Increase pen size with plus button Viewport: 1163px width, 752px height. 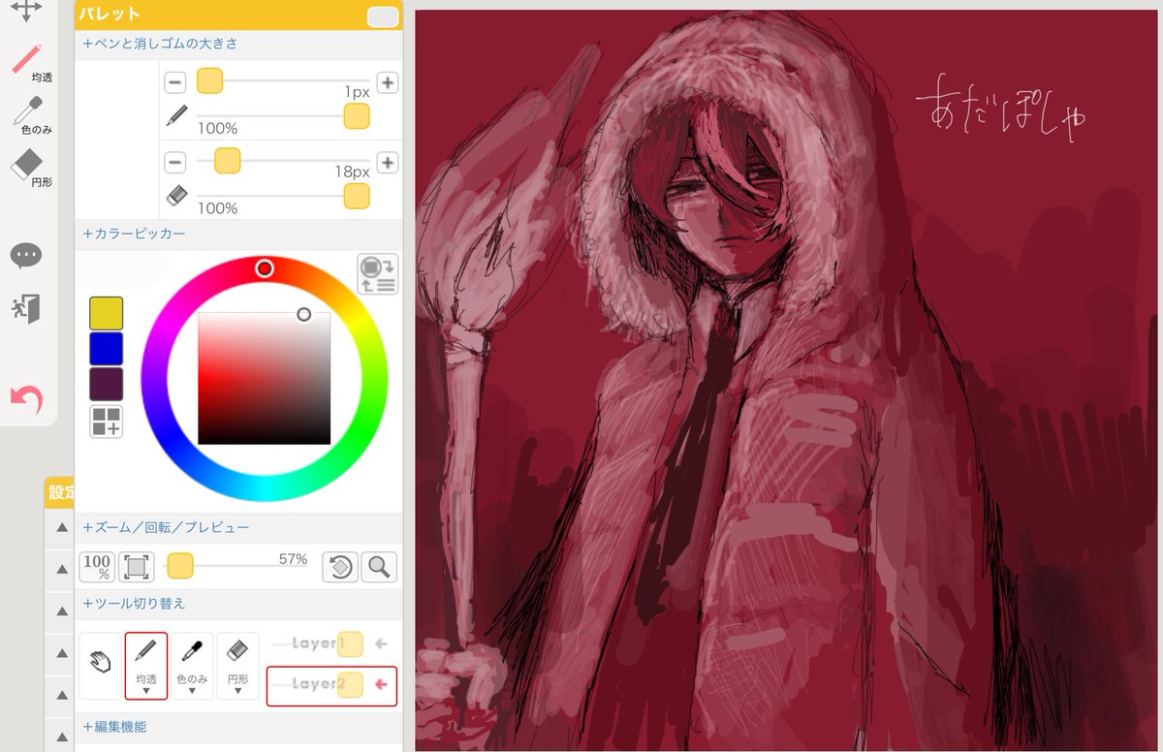pos(388,82)
